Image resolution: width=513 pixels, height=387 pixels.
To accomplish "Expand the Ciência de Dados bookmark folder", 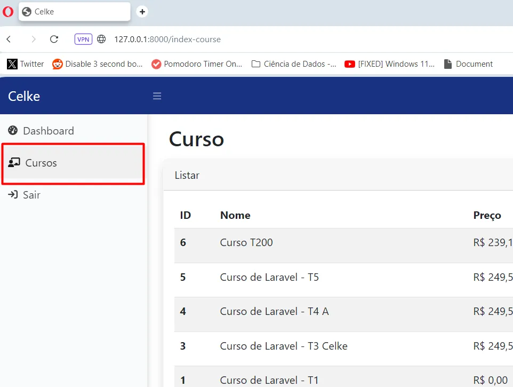I will point(294,64).
